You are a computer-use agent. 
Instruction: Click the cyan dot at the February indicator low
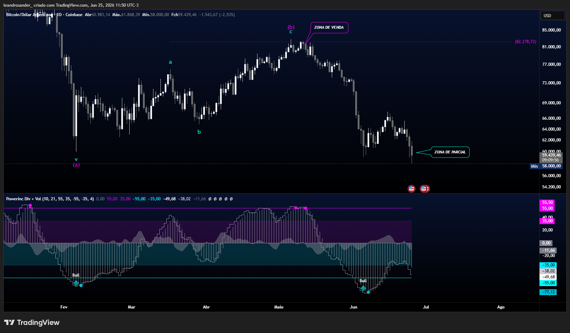pyautogui.click(x=81, y=285)
